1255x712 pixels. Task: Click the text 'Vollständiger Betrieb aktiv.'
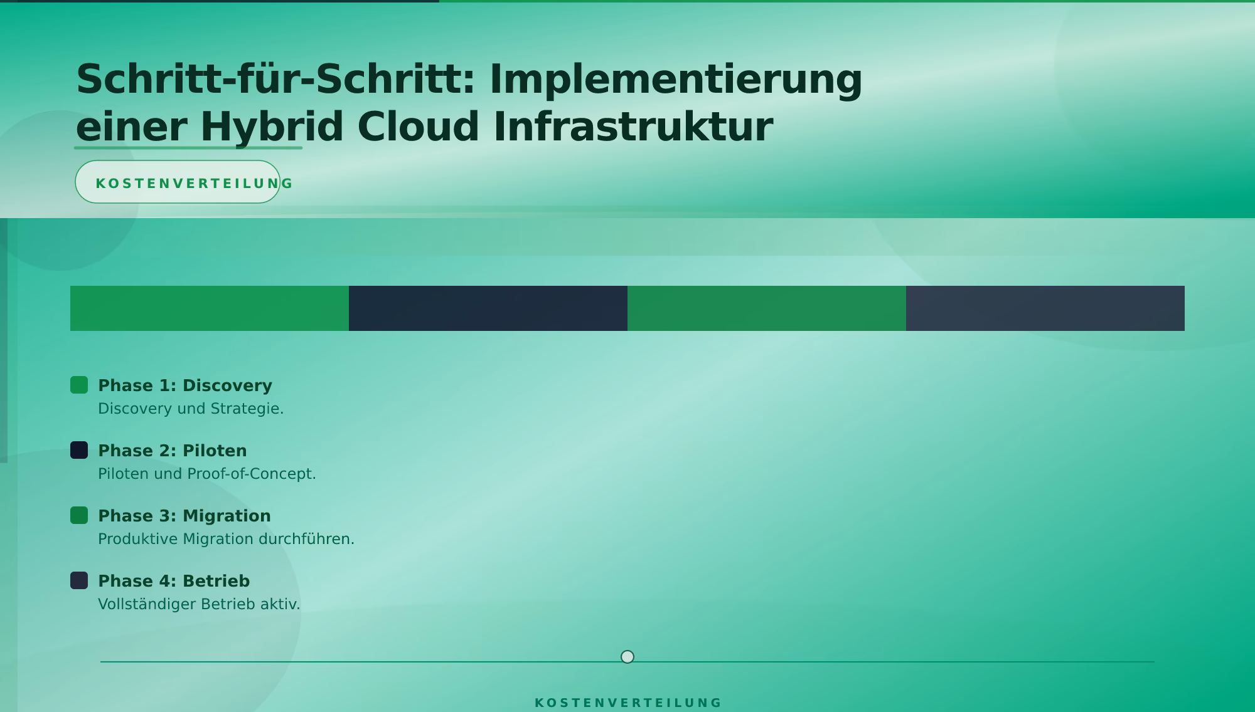pyautogui.click(x=200, y=604)
